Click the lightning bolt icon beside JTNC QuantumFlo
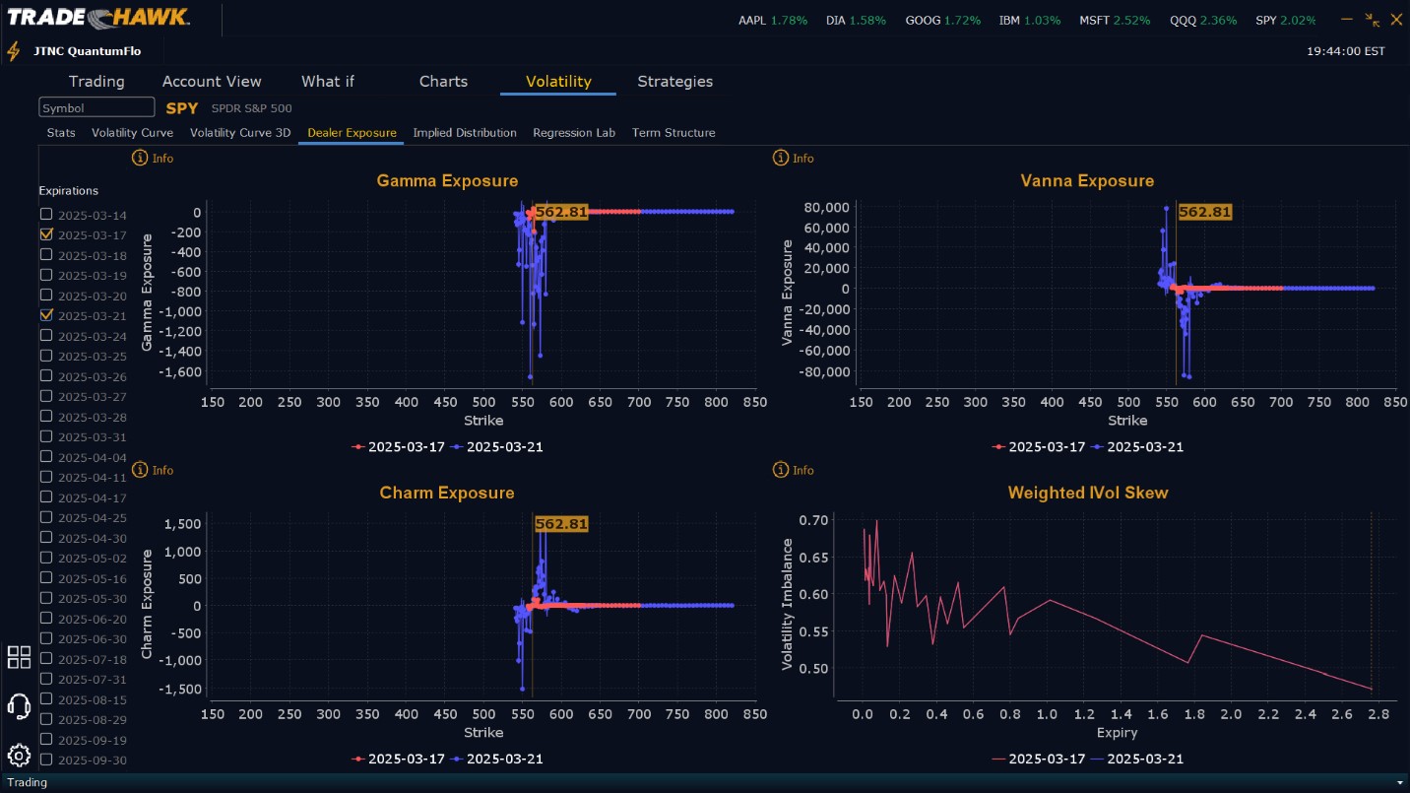 (x=13, y=51)
